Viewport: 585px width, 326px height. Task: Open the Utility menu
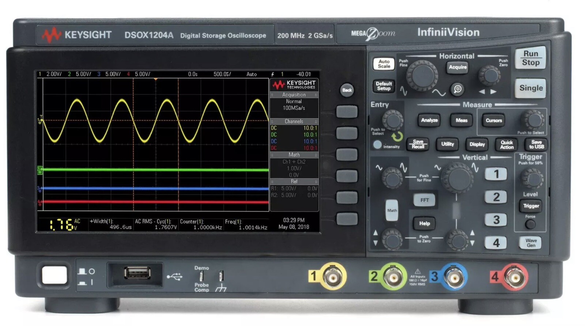(448, 144)
